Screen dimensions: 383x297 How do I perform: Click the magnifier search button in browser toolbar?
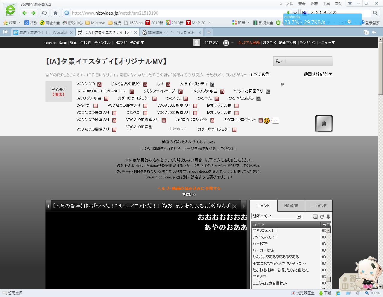(x=375, y=13)
